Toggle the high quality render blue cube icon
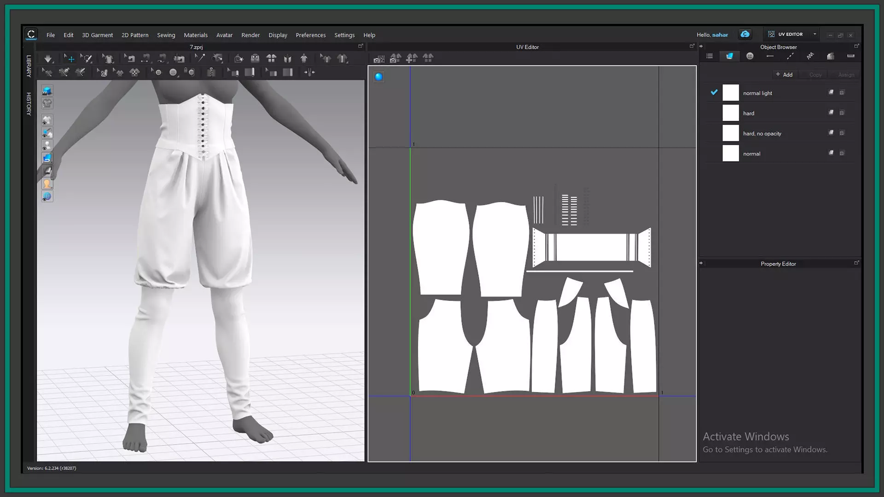884x497 pixels. [x=47, y=91]
